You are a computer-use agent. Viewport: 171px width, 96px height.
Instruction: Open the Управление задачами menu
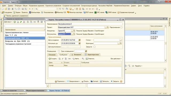tap(36, 6)
